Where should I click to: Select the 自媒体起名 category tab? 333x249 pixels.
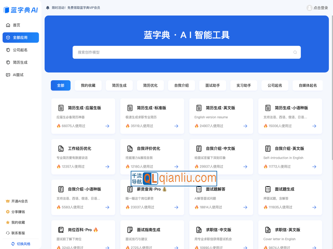click(307, 85)
